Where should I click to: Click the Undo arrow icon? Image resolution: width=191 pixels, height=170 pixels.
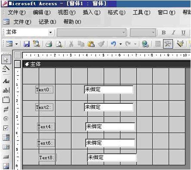pyautogui.click(x=114, y=44)
